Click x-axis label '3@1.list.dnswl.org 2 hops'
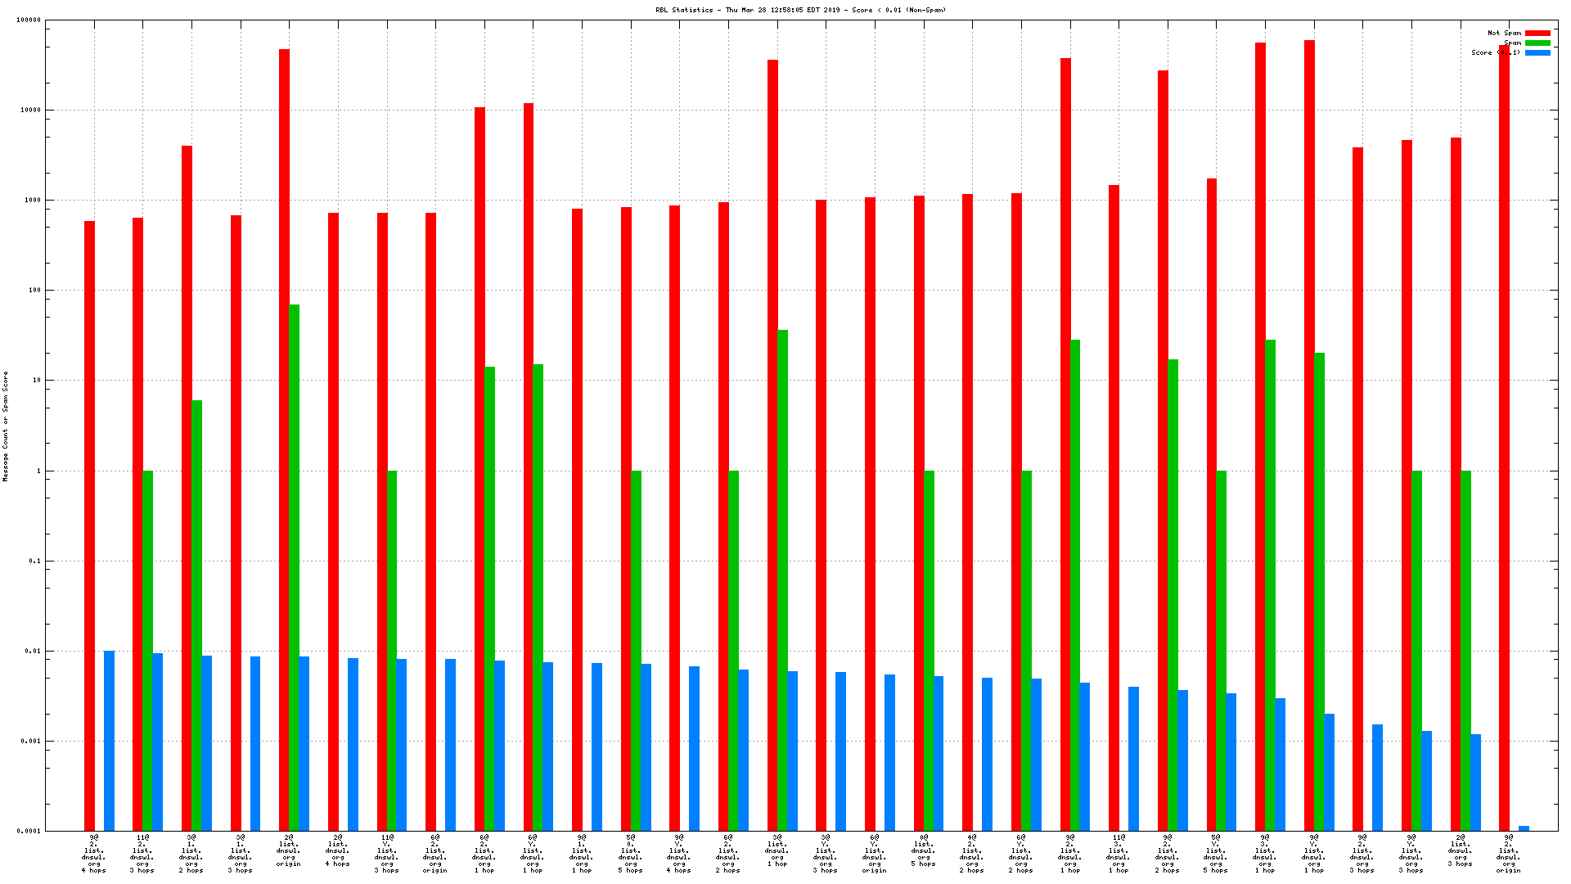Image resolution: width=1571 pixels, height=884 pixels. point(191,855)
